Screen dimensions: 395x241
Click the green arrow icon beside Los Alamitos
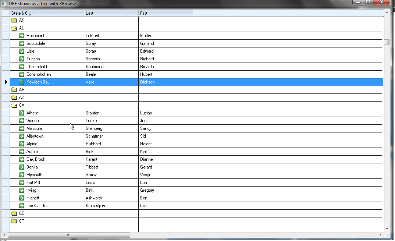click(x=22, y=206)
